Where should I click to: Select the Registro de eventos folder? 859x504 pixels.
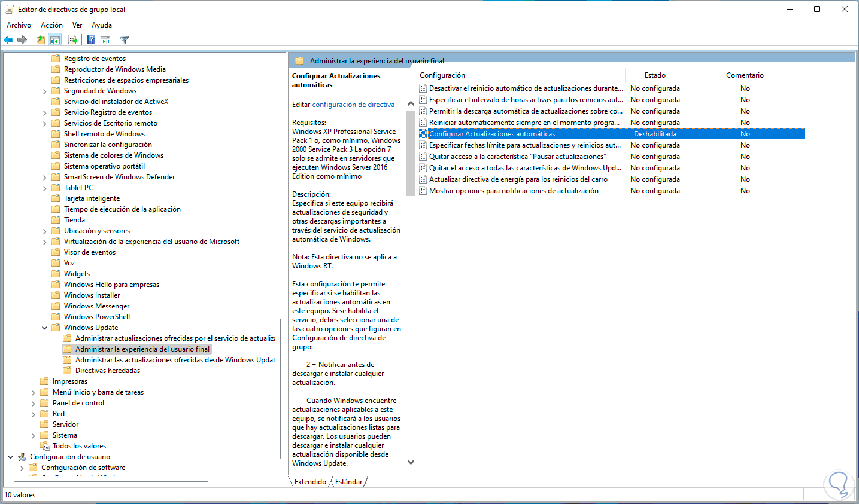(x=95, y=59)
